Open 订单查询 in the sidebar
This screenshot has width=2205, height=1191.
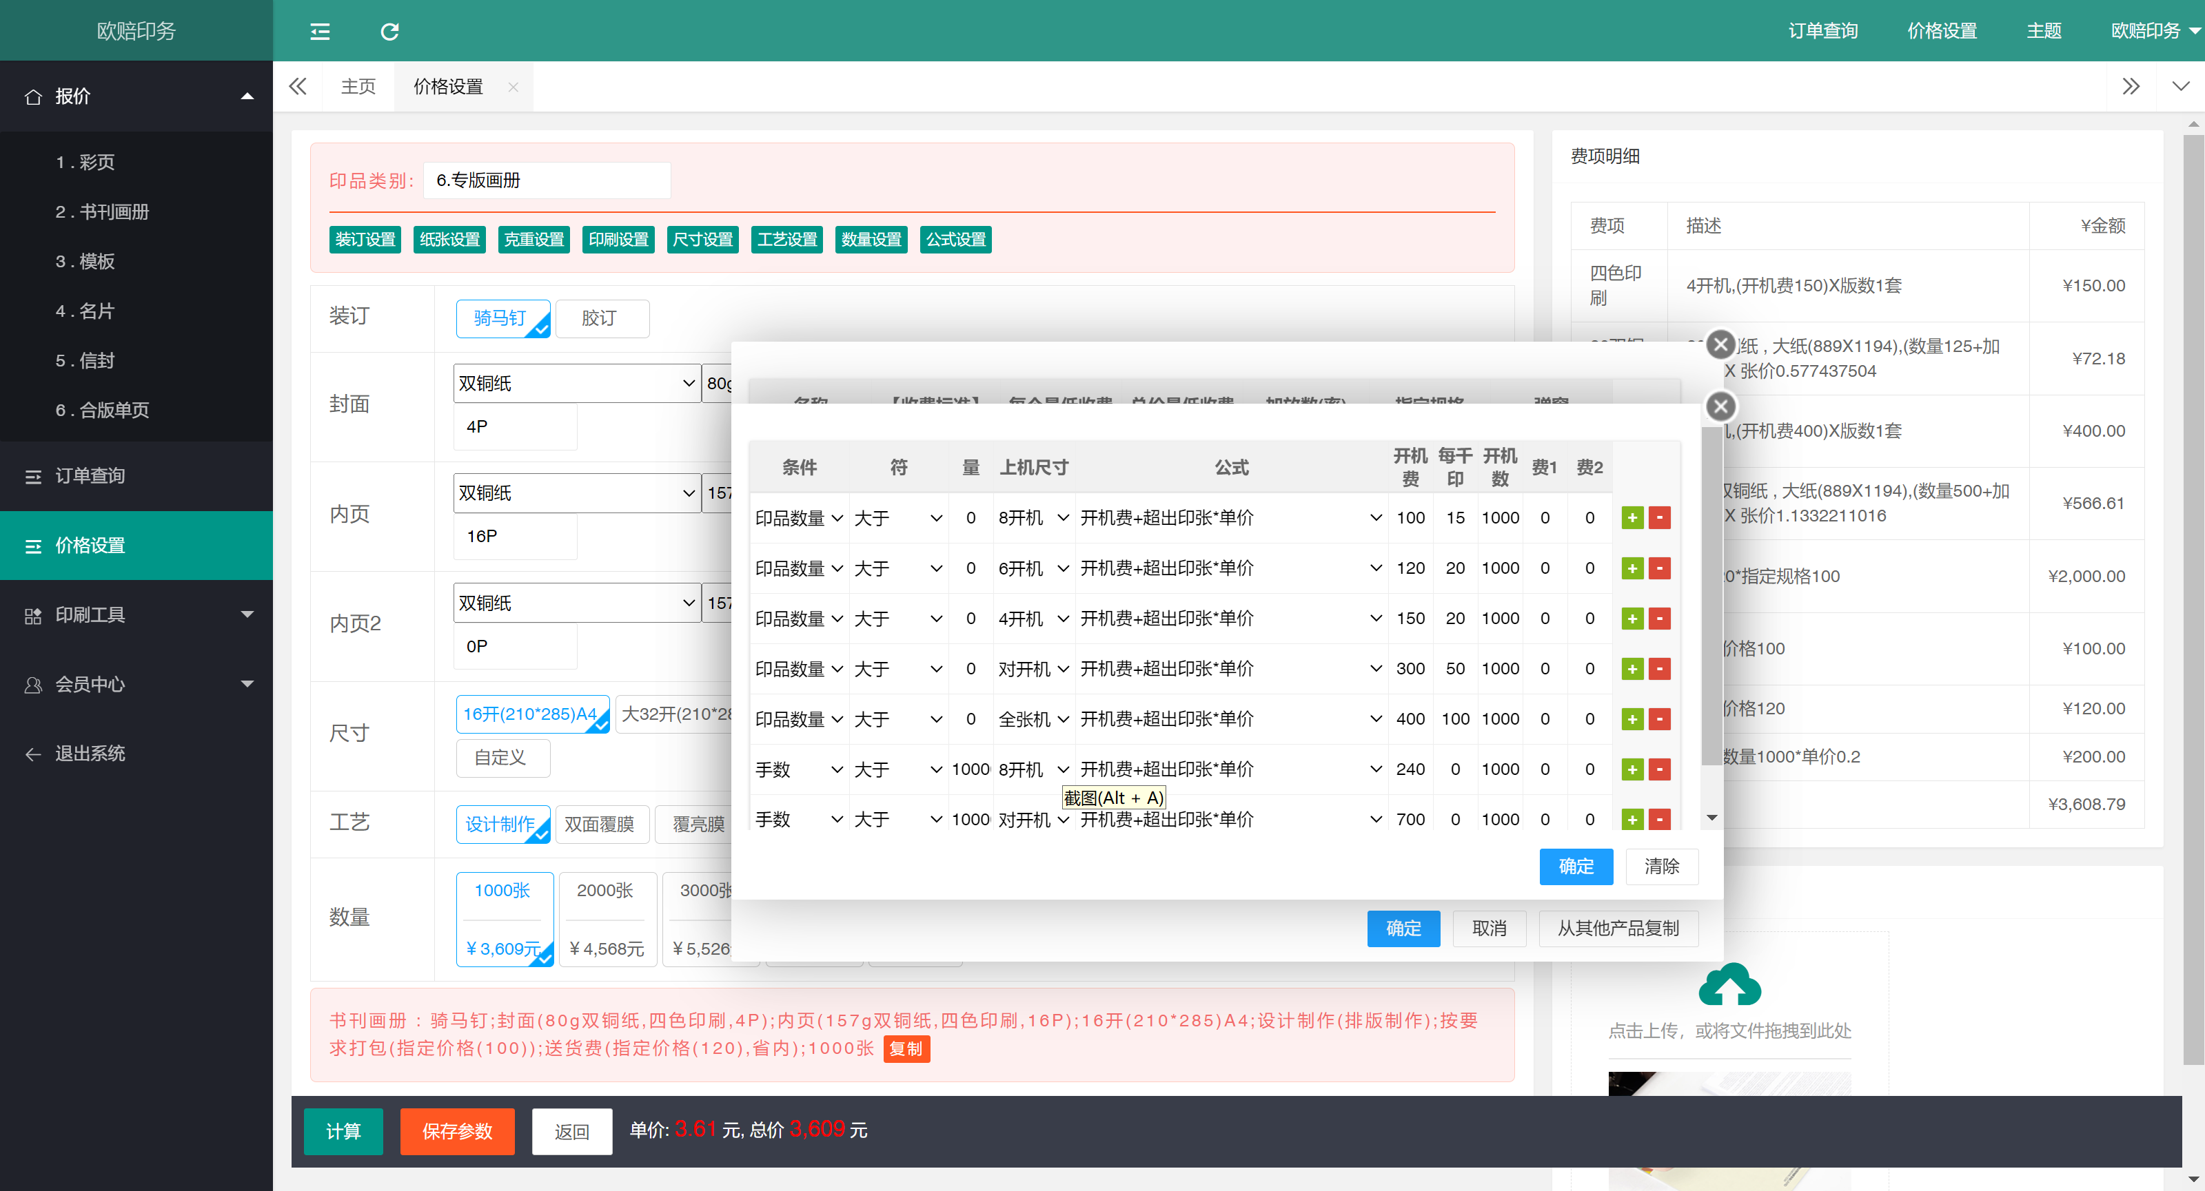(x=90, y=476)
